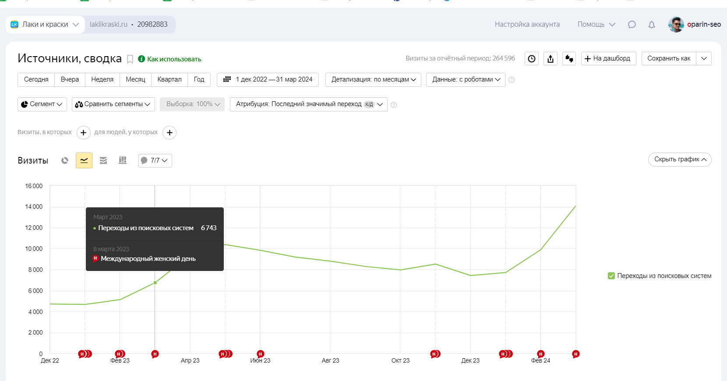Expand the "Детализация: по месяцам" dropdown

click(x=373, y=80)
